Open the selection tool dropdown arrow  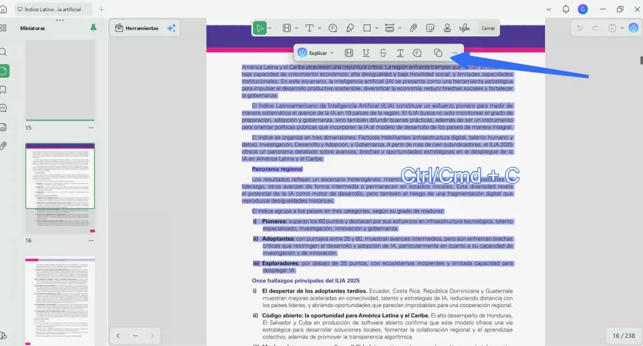coord(270,28)
